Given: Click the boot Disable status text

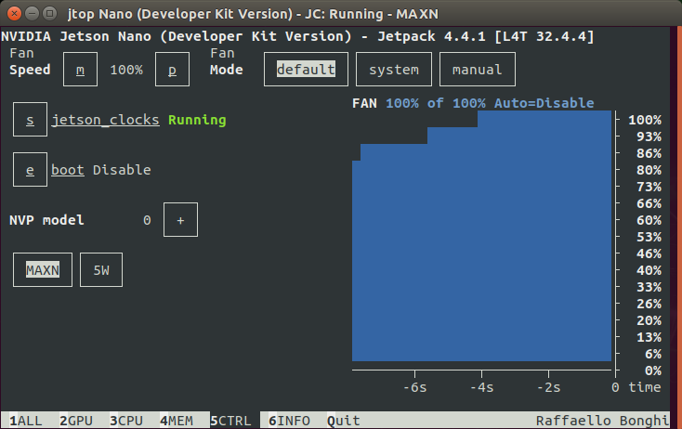Looking at the screenshot, I should coord(122,170).
